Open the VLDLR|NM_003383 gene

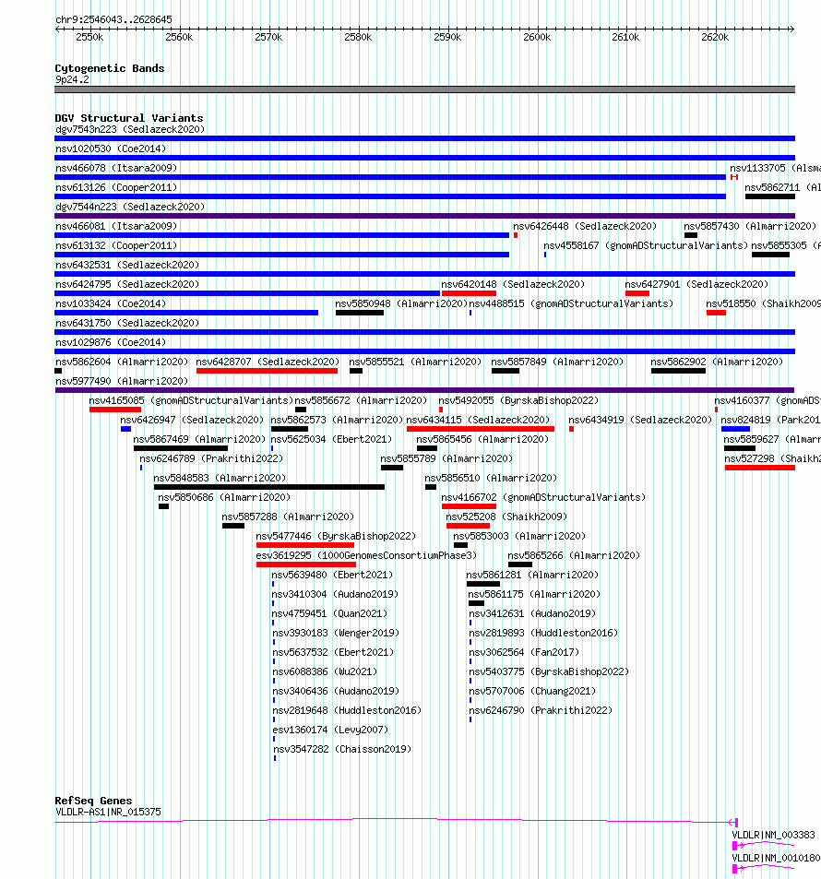pyautogui.click(x=773, y=835)
